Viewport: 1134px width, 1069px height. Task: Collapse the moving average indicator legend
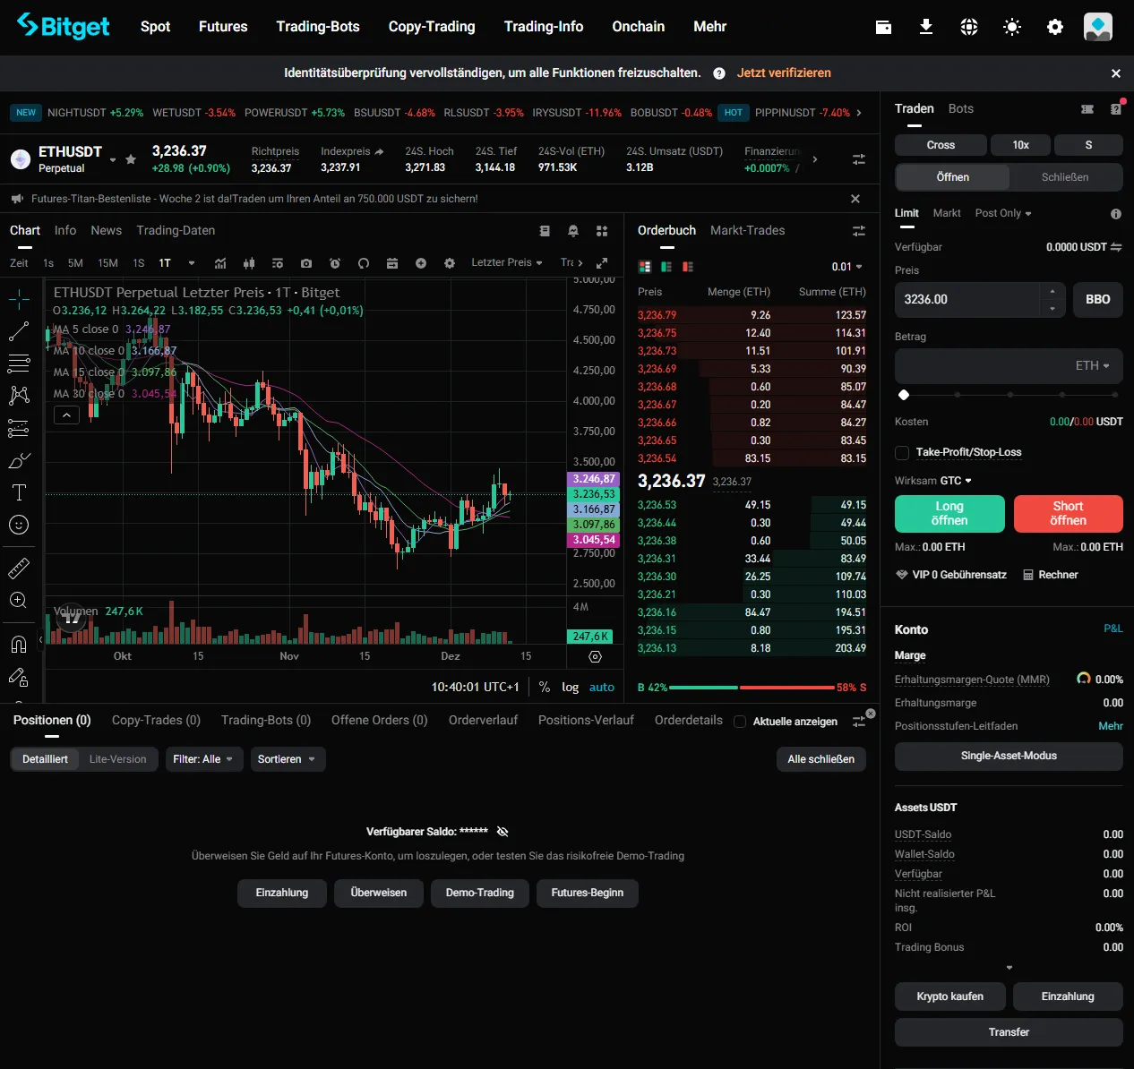click(x=66, y=415)
